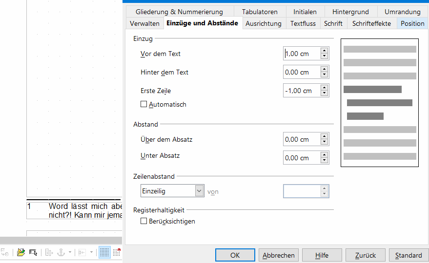Click the tab order icon at far left
429x263 pixels.
pos(5,252)
